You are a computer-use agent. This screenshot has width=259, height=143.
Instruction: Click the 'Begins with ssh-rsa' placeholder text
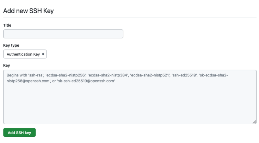(21, 75)
